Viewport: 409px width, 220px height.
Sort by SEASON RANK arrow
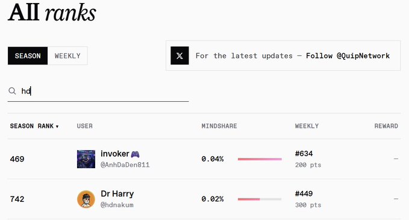(x=57, y=127)
